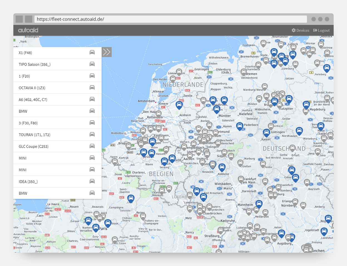
Task: Click the gray vehicle marker near Cuxhaven
Action: coord(263,44)
